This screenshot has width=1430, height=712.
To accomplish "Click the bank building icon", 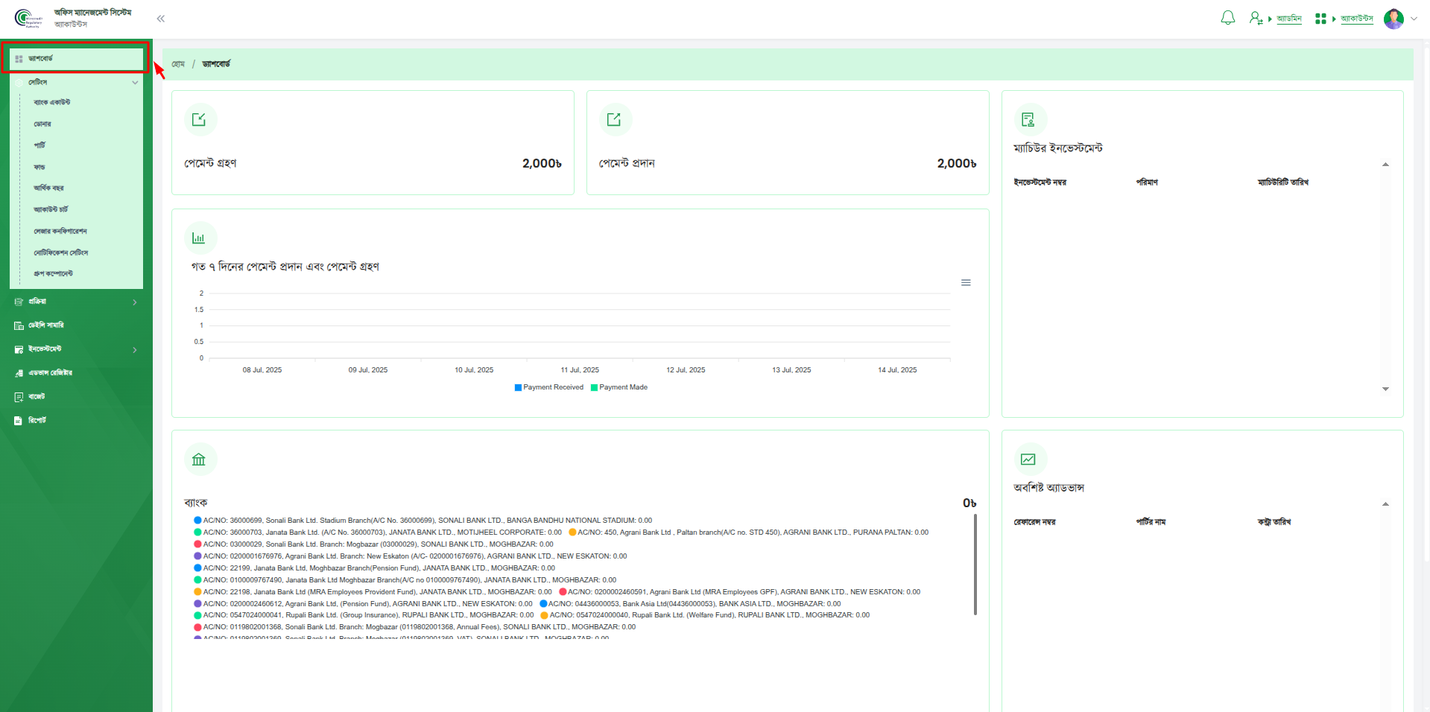I will click(199, 460).
